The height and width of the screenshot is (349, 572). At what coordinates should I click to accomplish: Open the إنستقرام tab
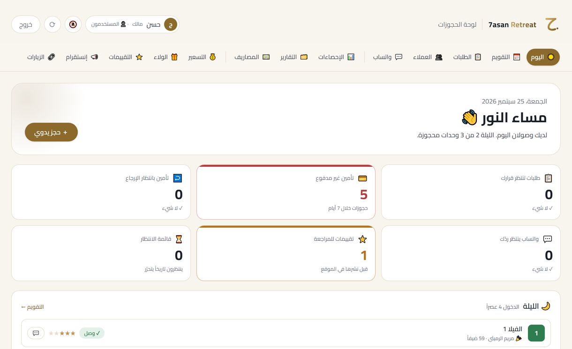coord(82,57)
